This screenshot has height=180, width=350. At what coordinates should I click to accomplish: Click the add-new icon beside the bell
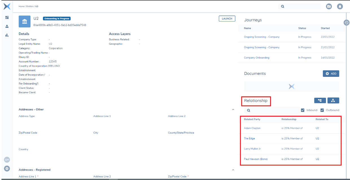[329, 6]
